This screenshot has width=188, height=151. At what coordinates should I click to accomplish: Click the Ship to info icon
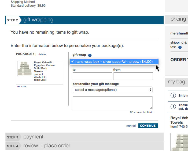pos(174,95)
